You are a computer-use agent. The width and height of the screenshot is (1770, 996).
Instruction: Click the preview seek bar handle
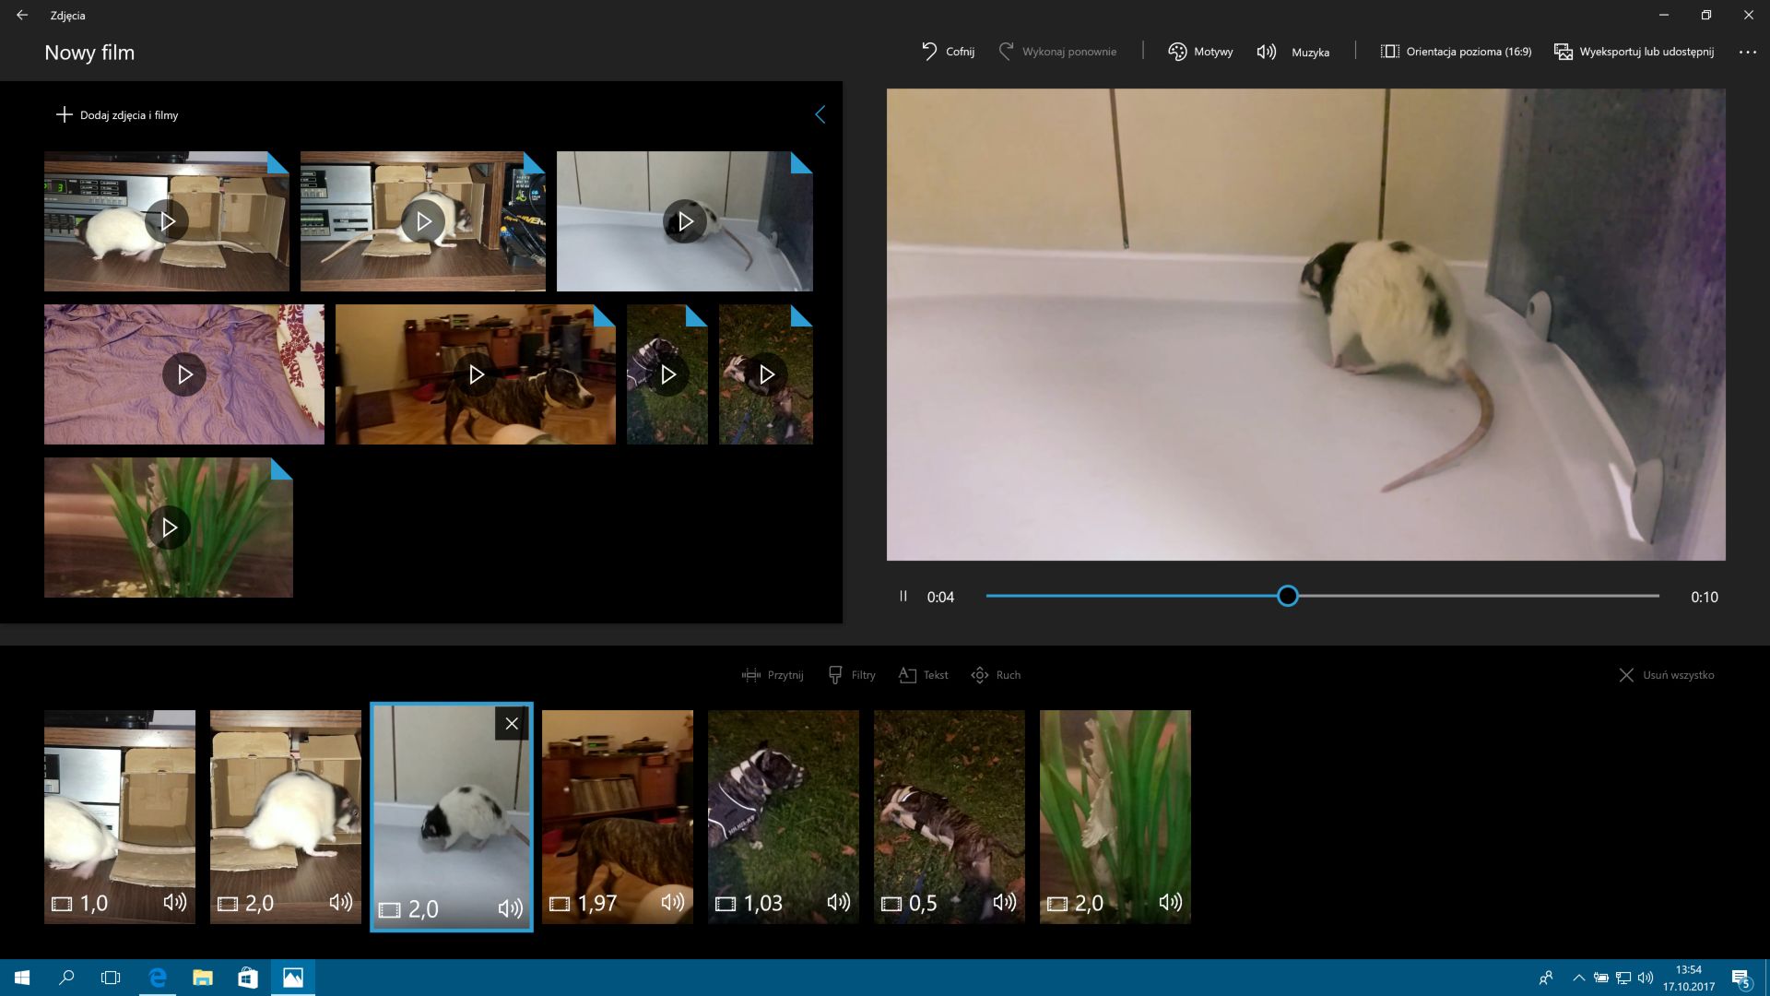tap(1288, 596)
